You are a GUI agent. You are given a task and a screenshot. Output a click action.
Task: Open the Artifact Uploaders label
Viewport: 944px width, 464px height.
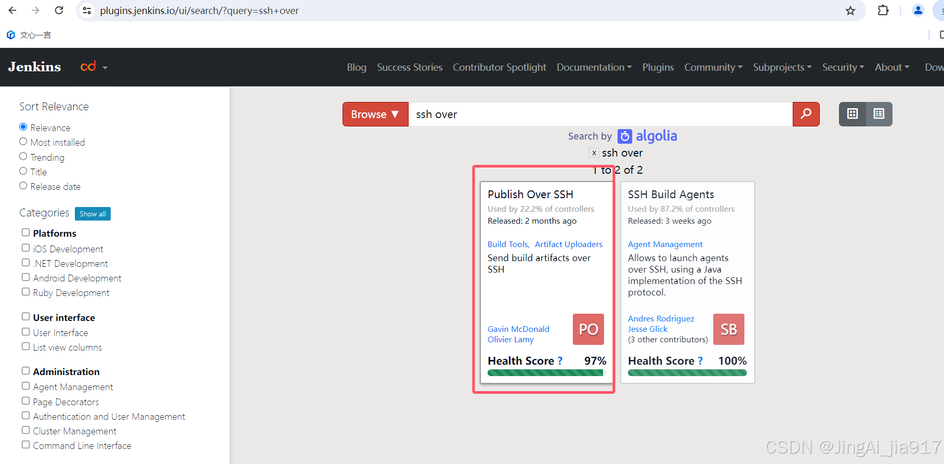[x=569, y=244]
